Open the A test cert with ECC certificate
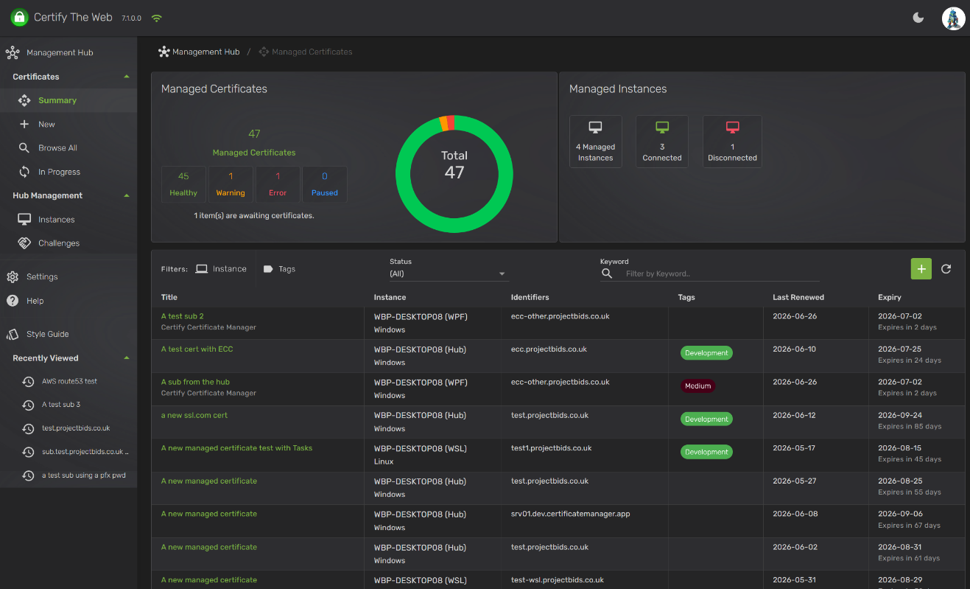Viewport: 970px width, 589px height. (x=197, y=349)
